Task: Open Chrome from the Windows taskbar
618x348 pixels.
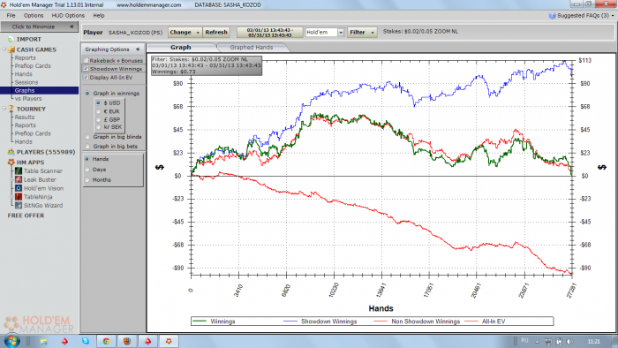Action: click(x=106, y=341)
